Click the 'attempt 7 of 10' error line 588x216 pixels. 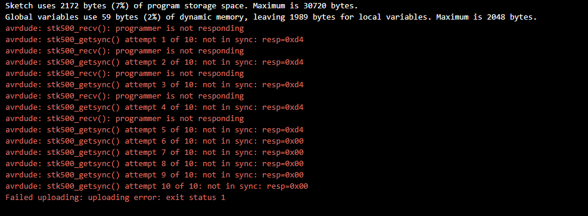tap(154, 153)
